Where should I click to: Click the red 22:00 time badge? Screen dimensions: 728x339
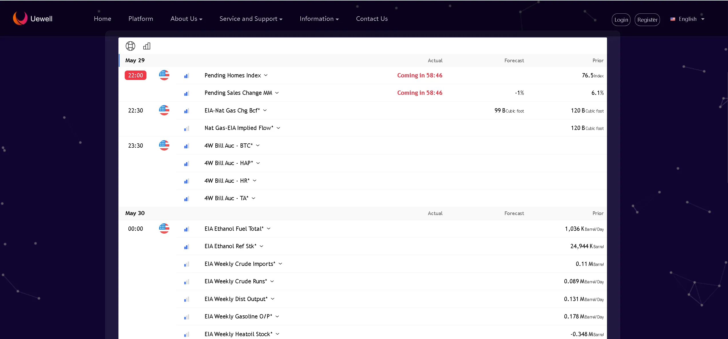click(136, 75)
